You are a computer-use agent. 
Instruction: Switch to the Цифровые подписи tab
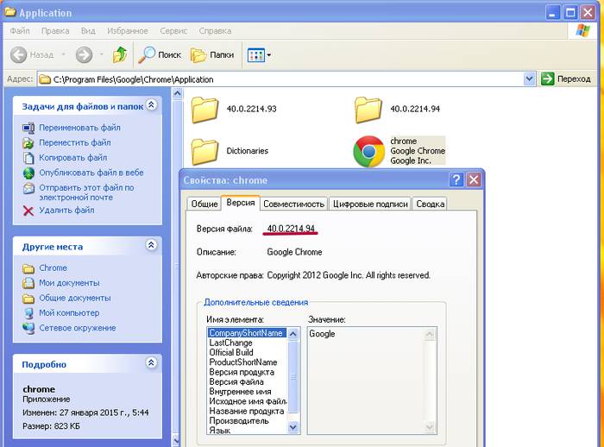click(370, 205)
